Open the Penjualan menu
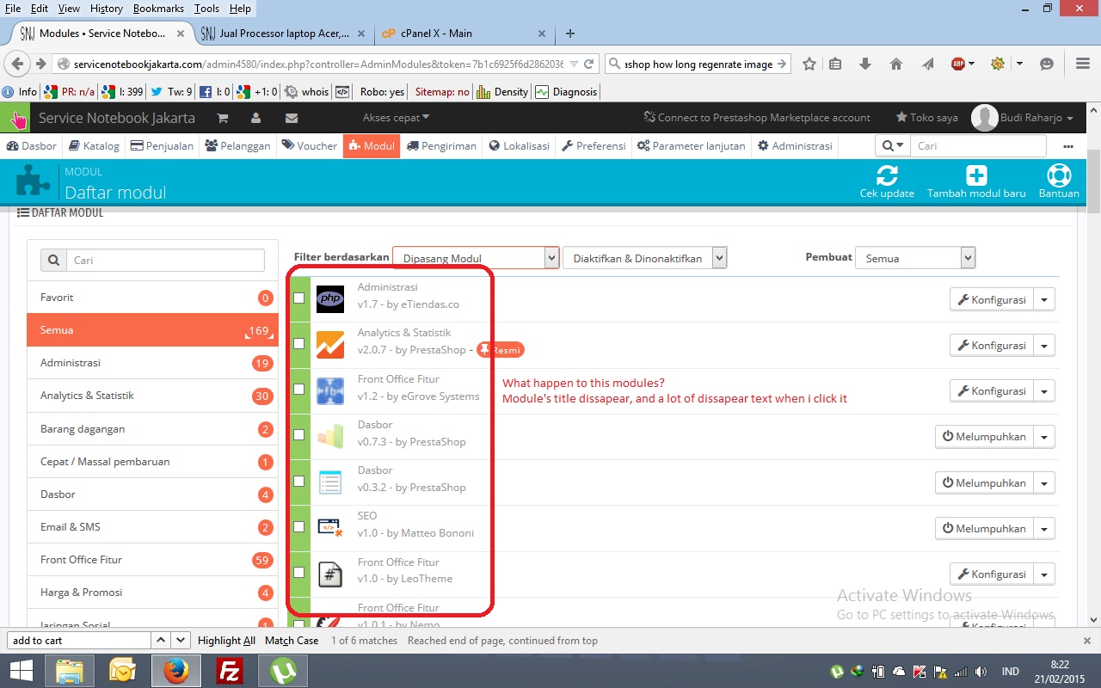 click(x=163, y=146)
